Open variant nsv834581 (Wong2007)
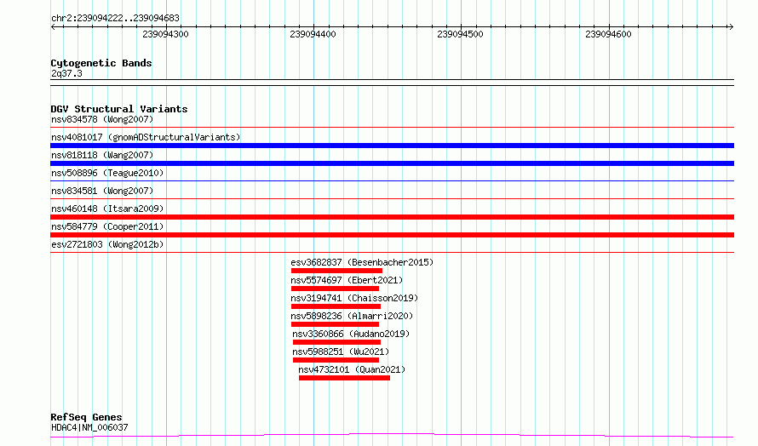Image resolution: width=758 pixels, height=446 pixels. coord(102,191)
